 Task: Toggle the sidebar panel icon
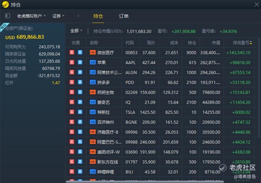(8, 16)
